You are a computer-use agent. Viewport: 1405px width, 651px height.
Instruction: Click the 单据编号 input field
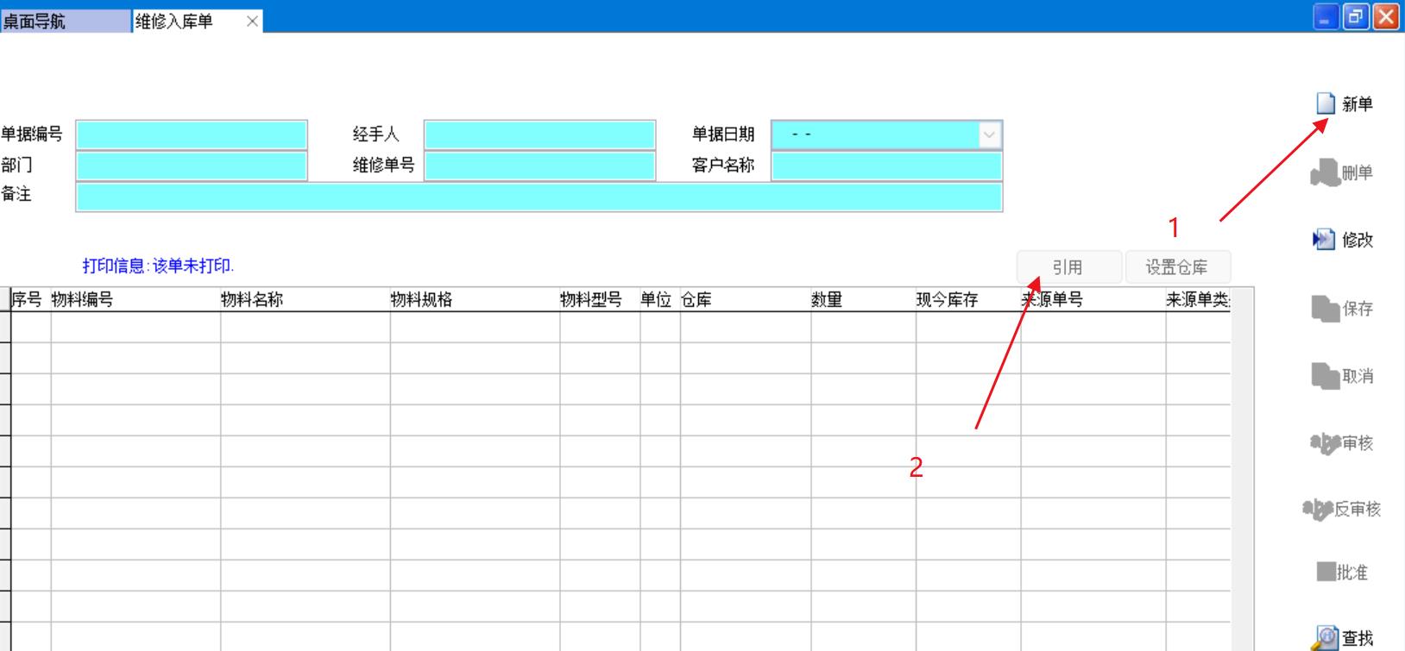tap(192, 135)
